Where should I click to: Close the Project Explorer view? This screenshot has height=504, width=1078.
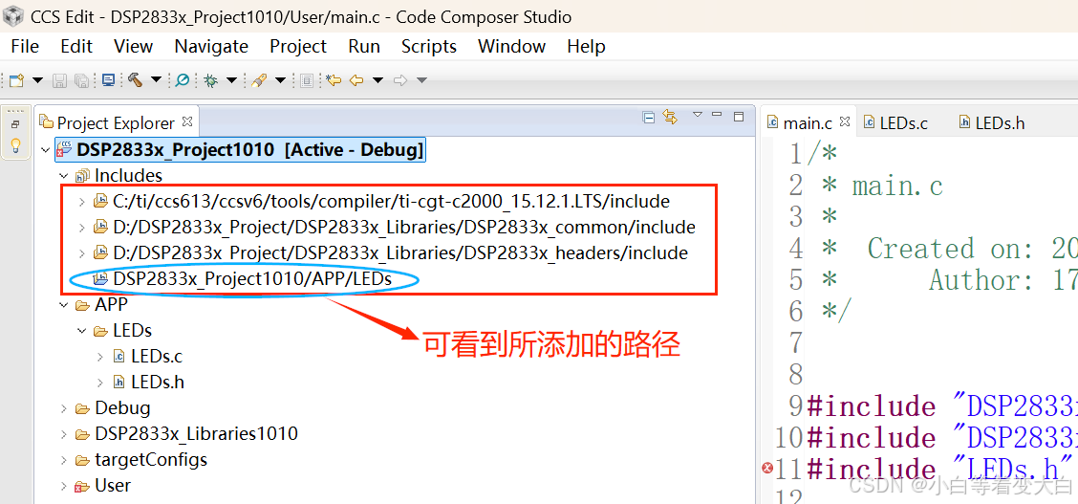click(187, 121)
